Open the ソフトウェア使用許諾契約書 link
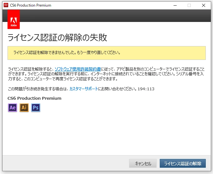 click(78, 69)
